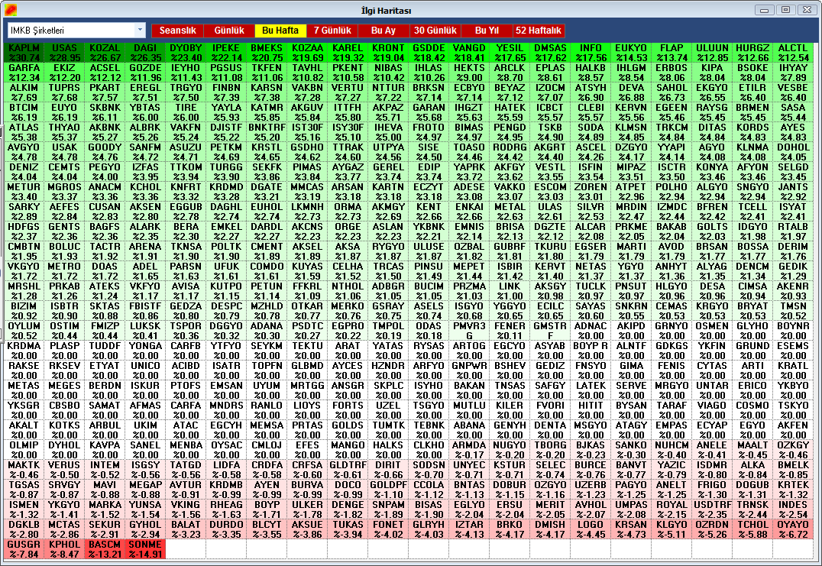
Task: Click the BOYNR %0.00 cell
Action: coord(793,332)
